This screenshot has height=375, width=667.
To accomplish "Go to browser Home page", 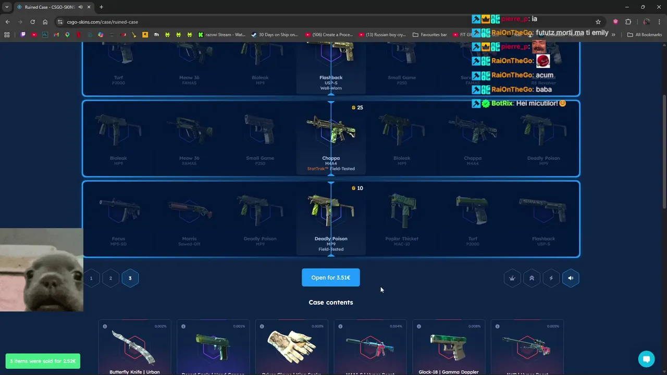I will [45, 22].
